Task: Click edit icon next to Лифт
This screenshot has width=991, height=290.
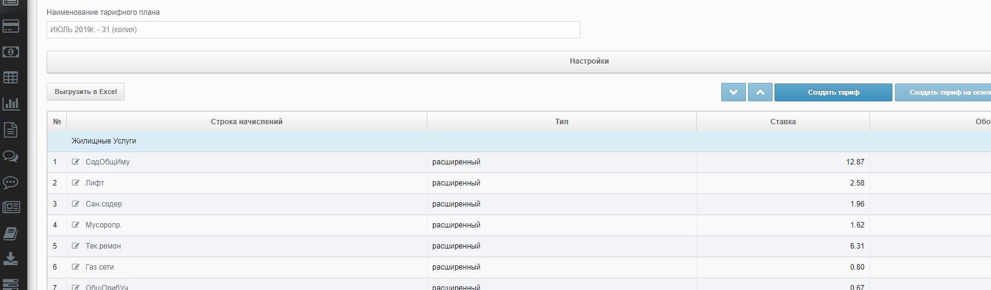Action: tap(76, 183)
